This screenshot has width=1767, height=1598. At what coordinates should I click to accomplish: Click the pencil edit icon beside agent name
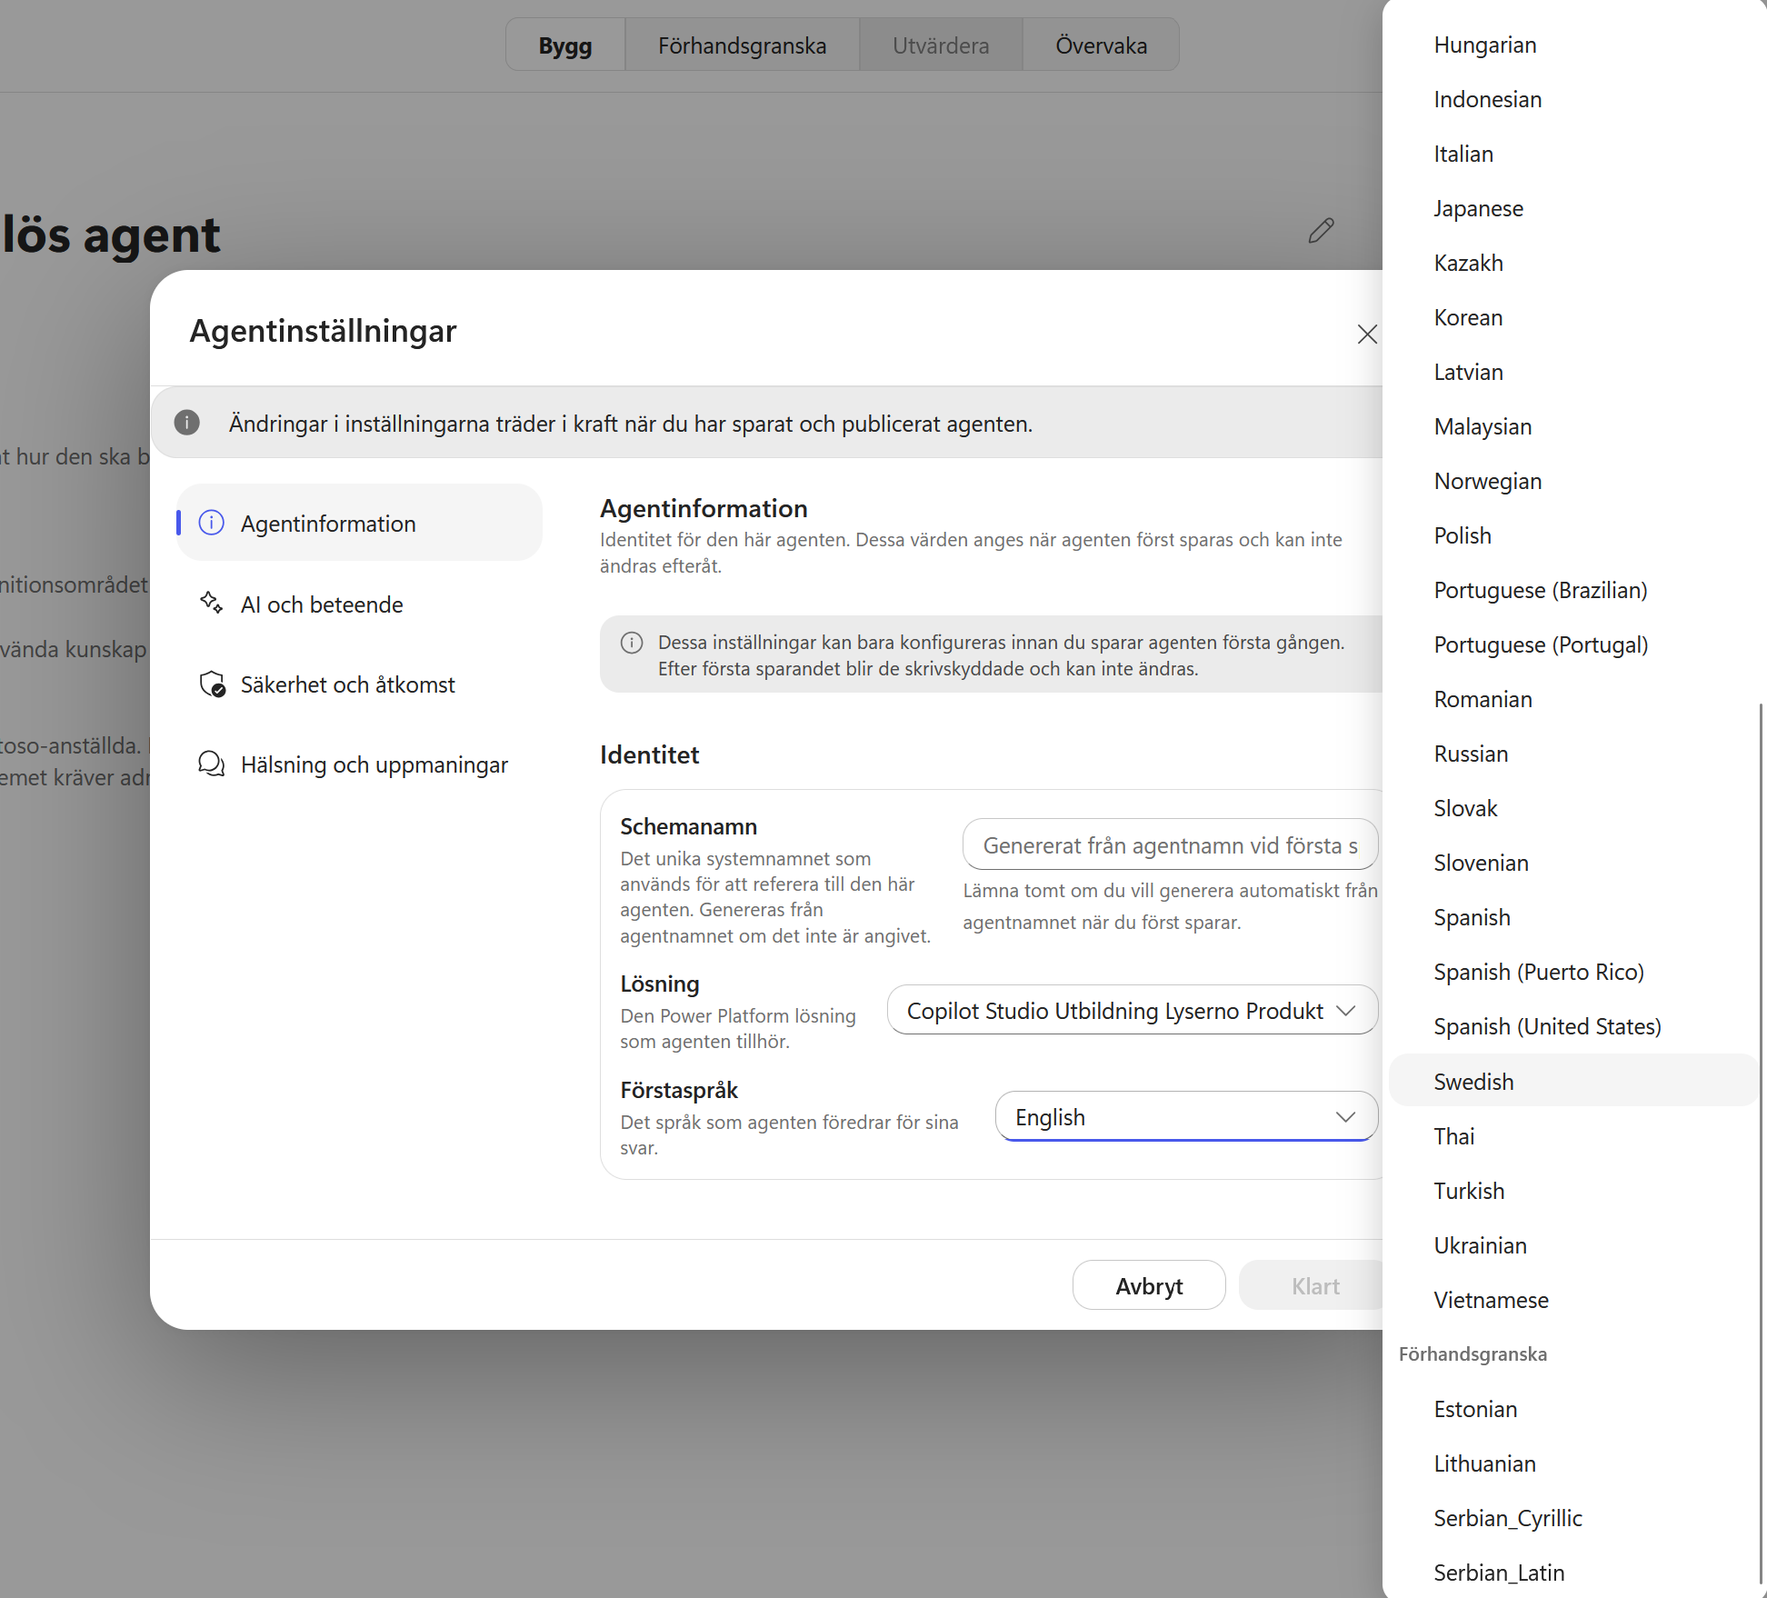pos(1321,231)
